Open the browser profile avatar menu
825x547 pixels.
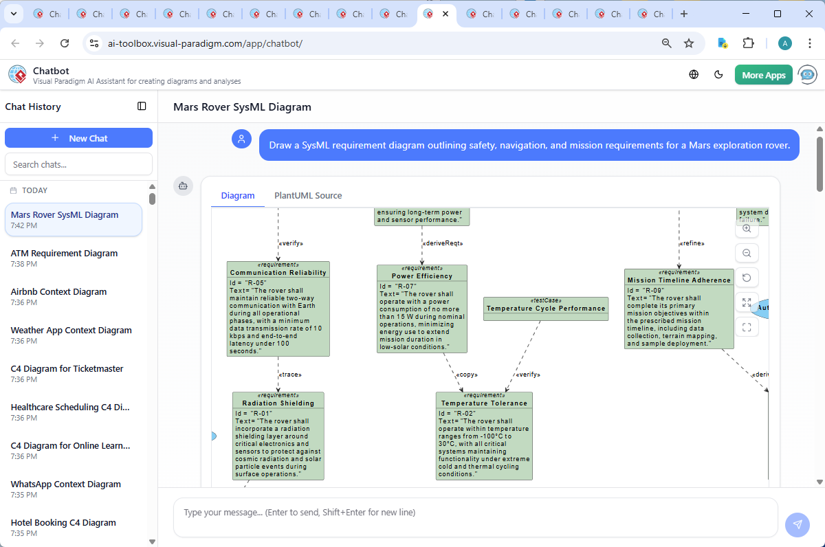point(784,43)
